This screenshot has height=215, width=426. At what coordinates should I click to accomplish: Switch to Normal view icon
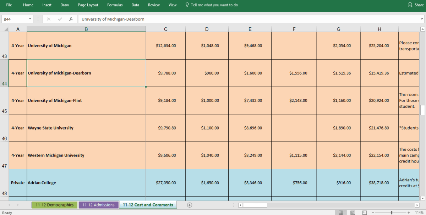pos(340,213)
